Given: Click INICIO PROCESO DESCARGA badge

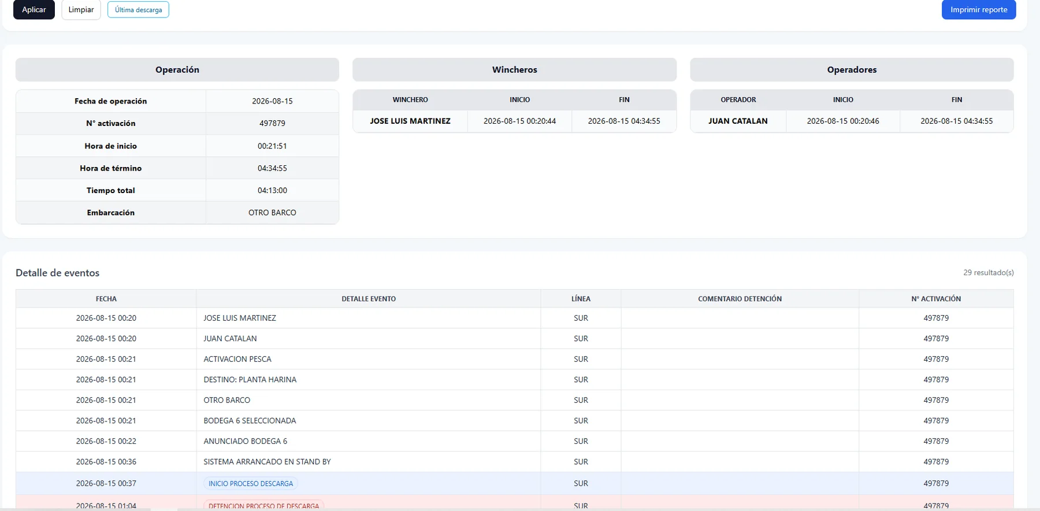Looking at the screenshot, I should [251, 483].
